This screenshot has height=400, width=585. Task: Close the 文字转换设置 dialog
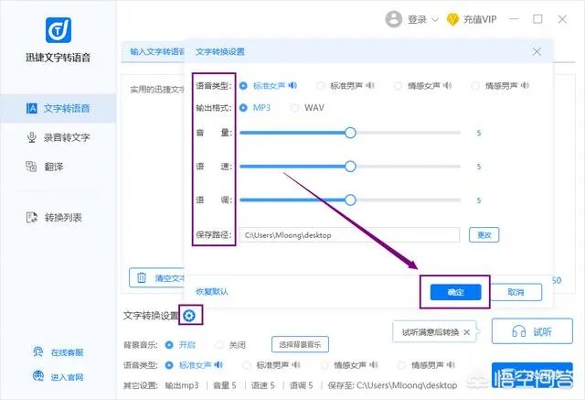[537, 51]
